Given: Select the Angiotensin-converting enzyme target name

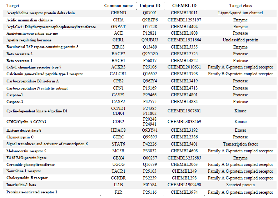Looking at the screenshot, I should click(x=32, y=34).
